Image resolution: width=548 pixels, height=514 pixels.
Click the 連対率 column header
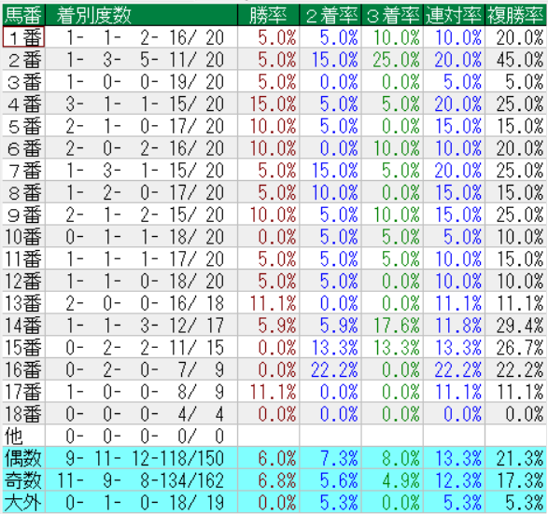click(454, 15)
